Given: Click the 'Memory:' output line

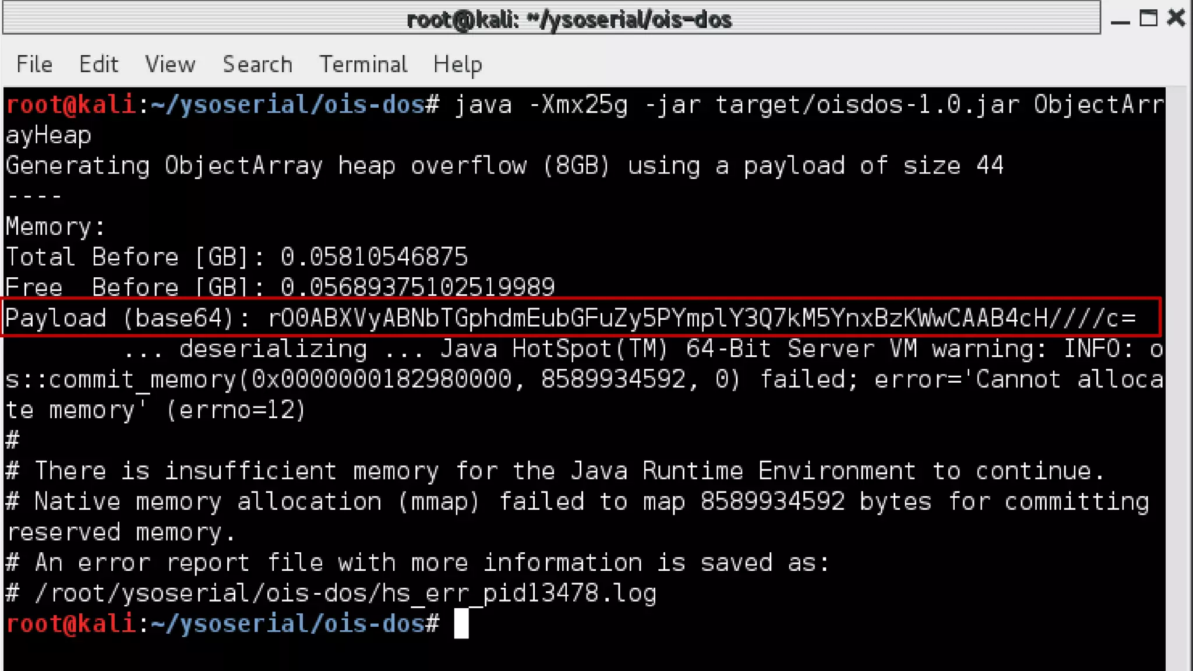Looking at the screenshot, I should point(55,227).
